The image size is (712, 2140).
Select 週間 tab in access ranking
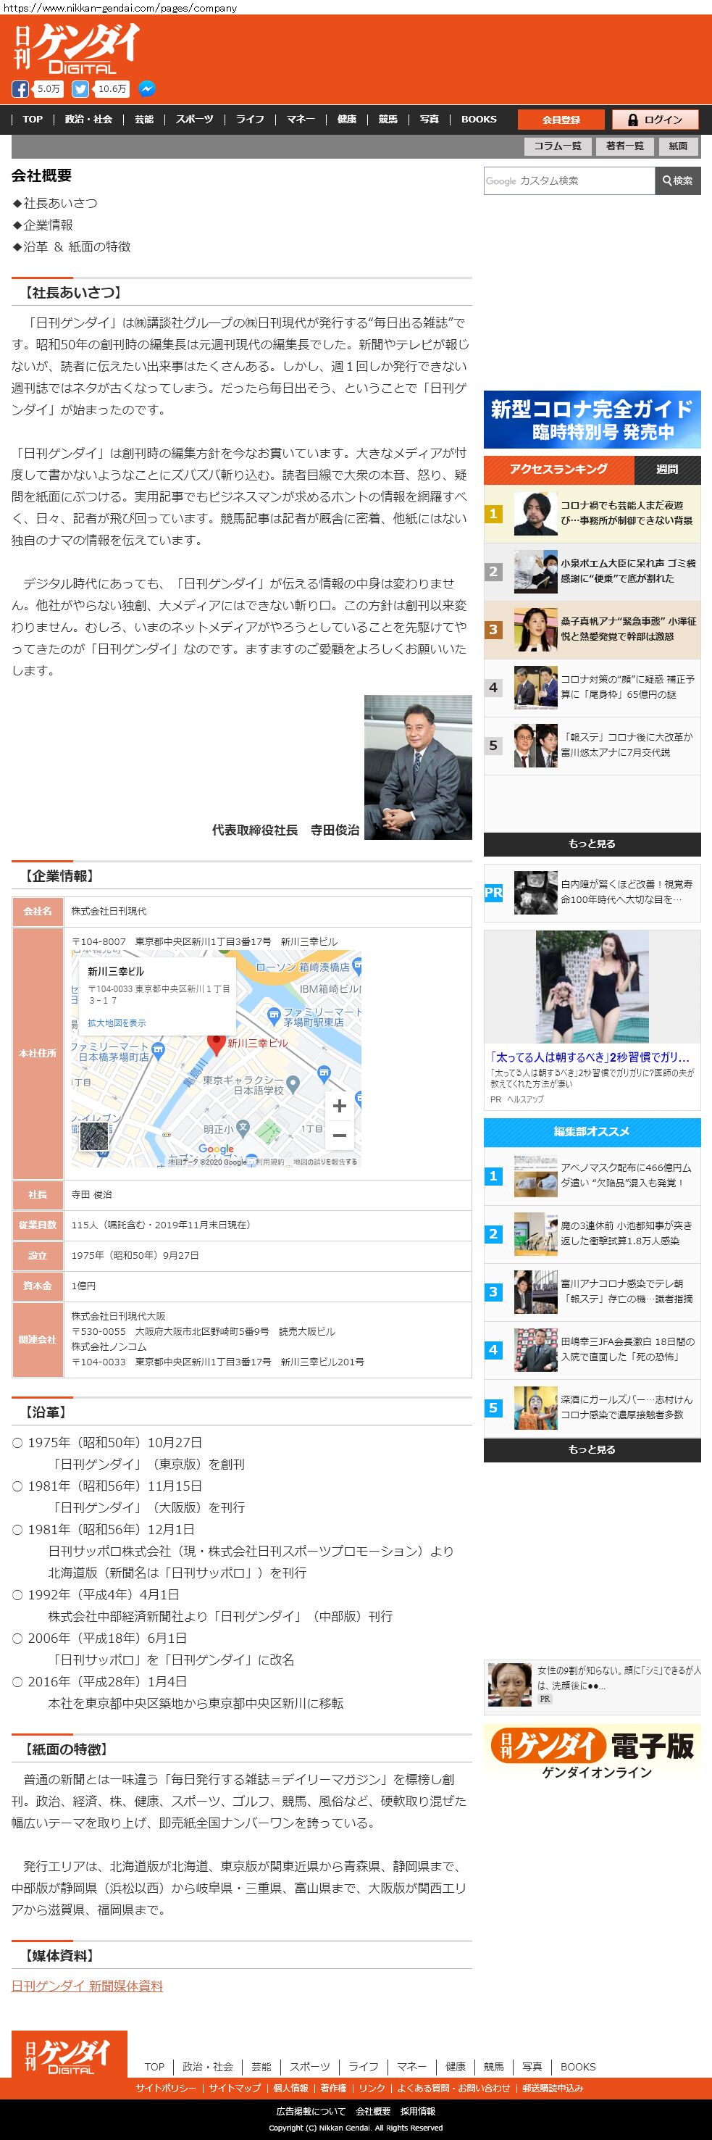point(666,470)
